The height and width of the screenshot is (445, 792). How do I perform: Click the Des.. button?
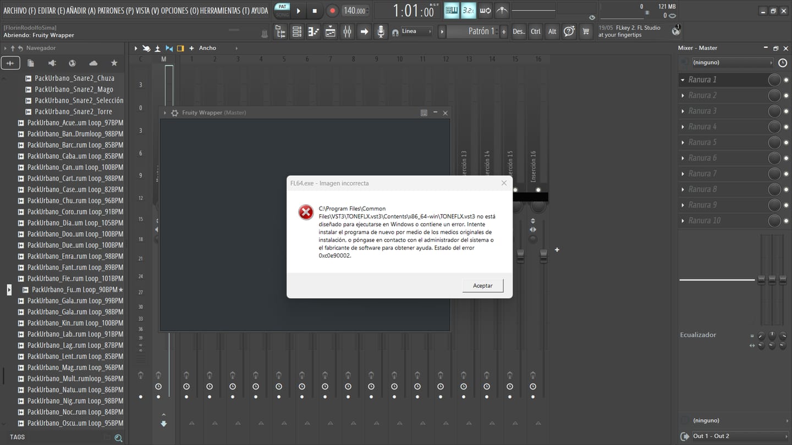click(519, 32)
